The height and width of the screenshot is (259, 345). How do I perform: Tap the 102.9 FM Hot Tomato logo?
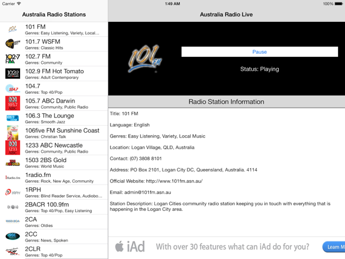pos(12,73)
